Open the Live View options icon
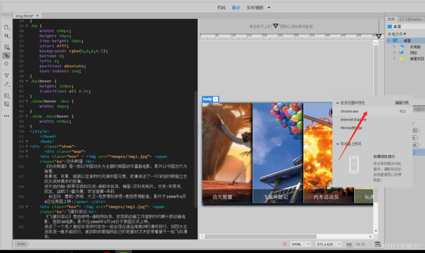425x253 pixels. [7, 47]
